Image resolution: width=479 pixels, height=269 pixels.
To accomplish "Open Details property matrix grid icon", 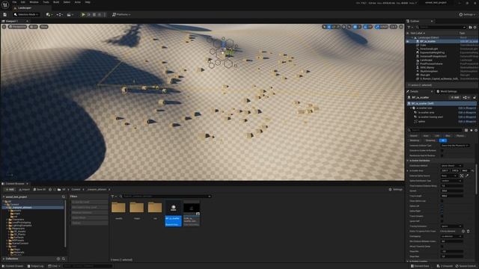I will 466,130.
